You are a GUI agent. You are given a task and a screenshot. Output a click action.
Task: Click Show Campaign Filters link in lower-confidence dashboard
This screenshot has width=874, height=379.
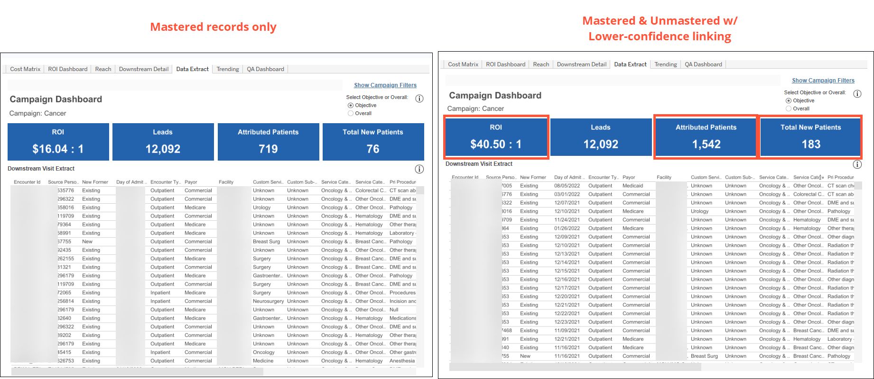(x=823, y=81)
